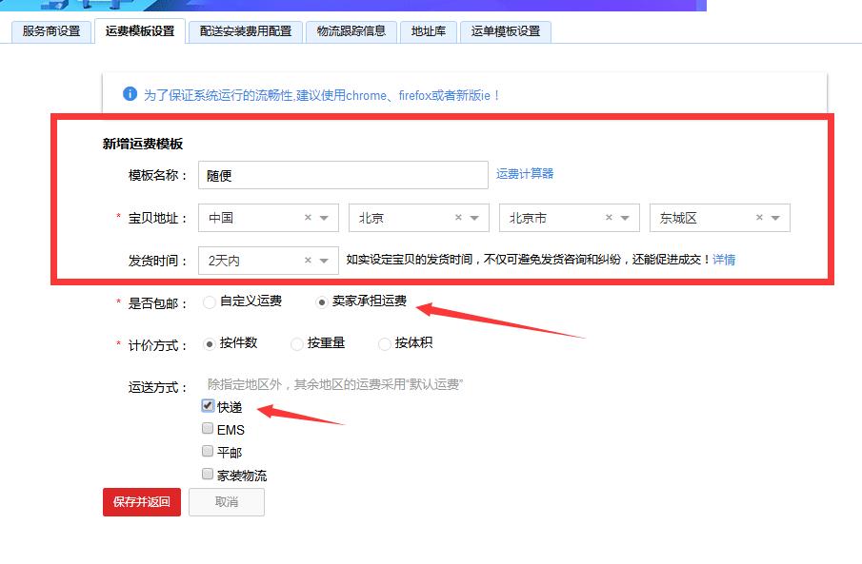
Task: Clear 北京市 city using the x icon
Action: coord(610,218)
